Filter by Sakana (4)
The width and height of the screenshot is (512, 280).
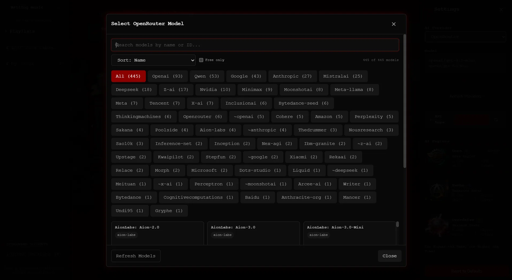130,130
